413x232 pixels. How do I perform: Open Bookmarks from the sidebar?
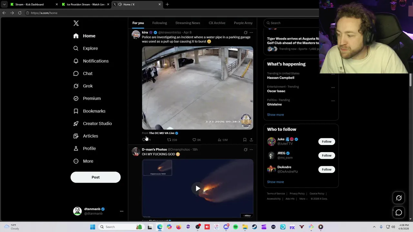[x=89, y=111]
